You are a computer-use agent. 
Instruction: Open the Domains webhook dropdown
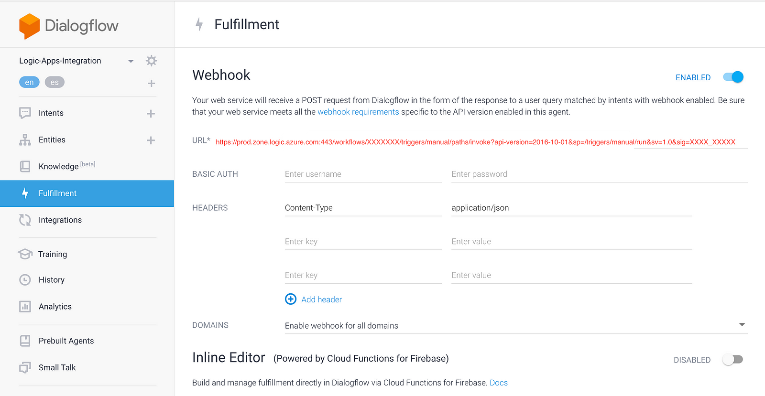tap(516, 325)
